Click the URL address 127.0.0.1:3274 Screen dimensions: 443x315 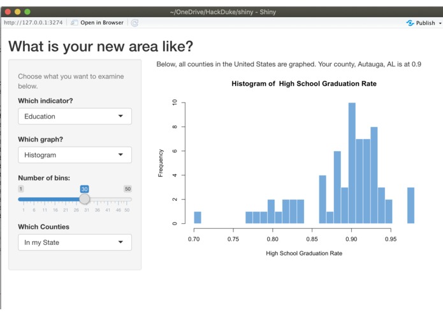tap(33, 22)
